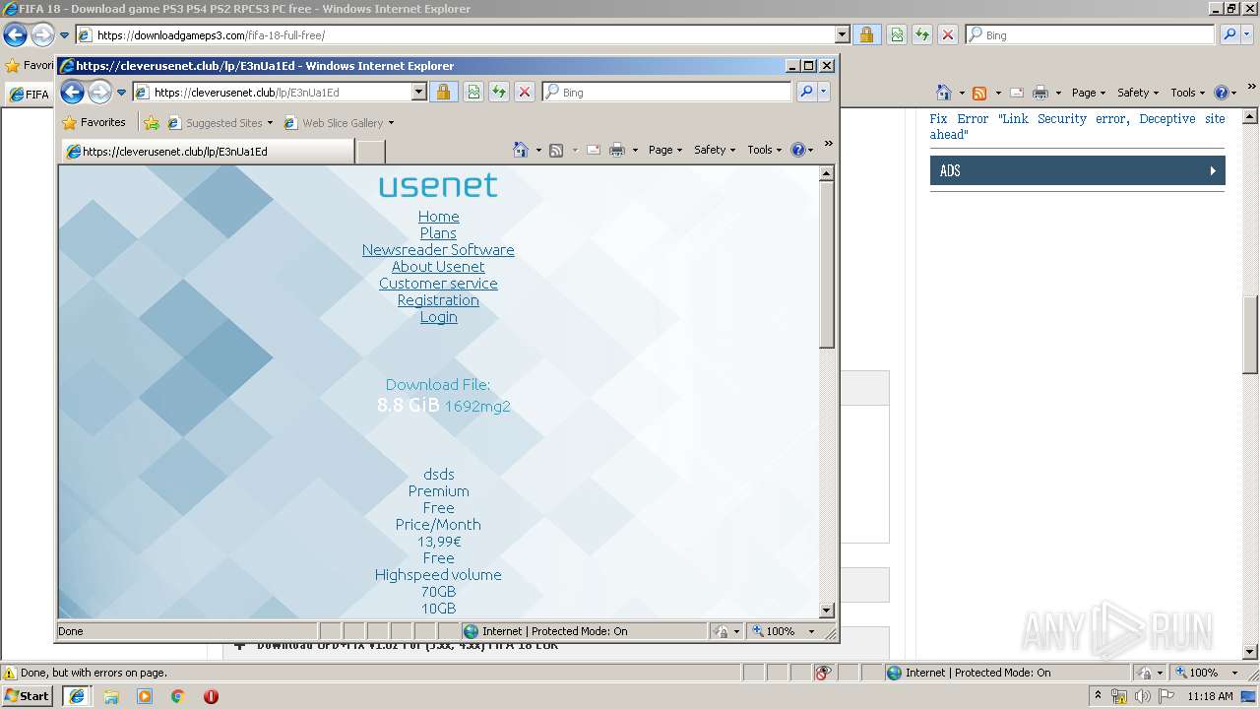The height and width of the screenshot is (709, 1260).
Task: Expand zoom level dropdown in main status bar
Action: [1235, 673]
